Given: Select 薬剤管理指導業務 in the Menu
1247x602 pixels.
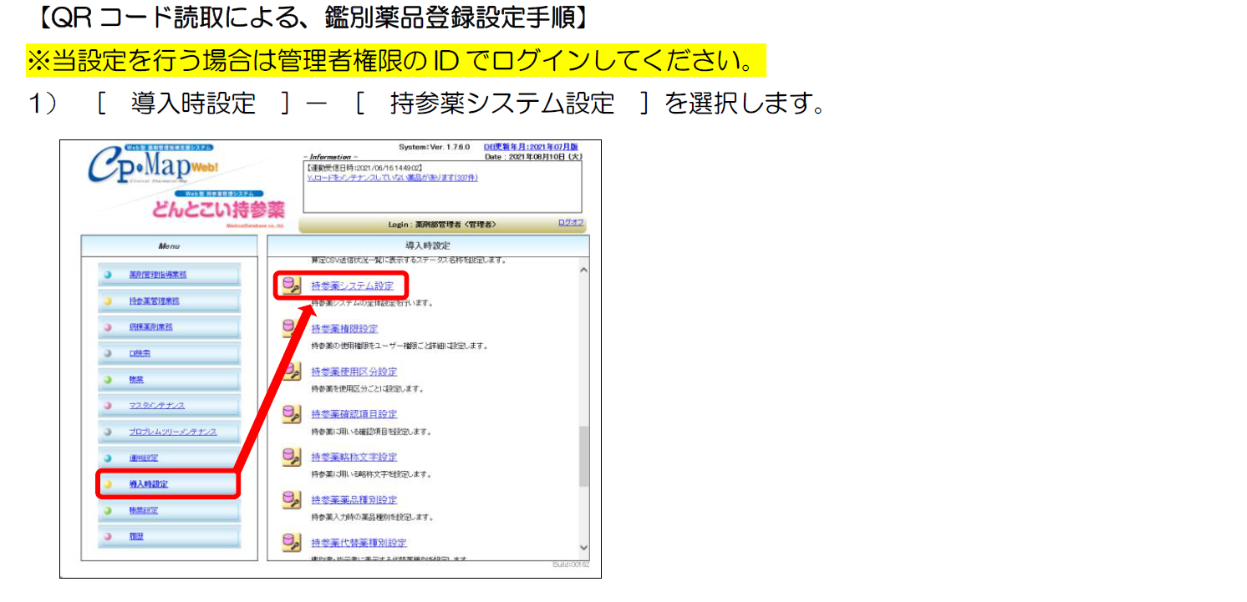Looking at the screenshot, I should point(157,275).
